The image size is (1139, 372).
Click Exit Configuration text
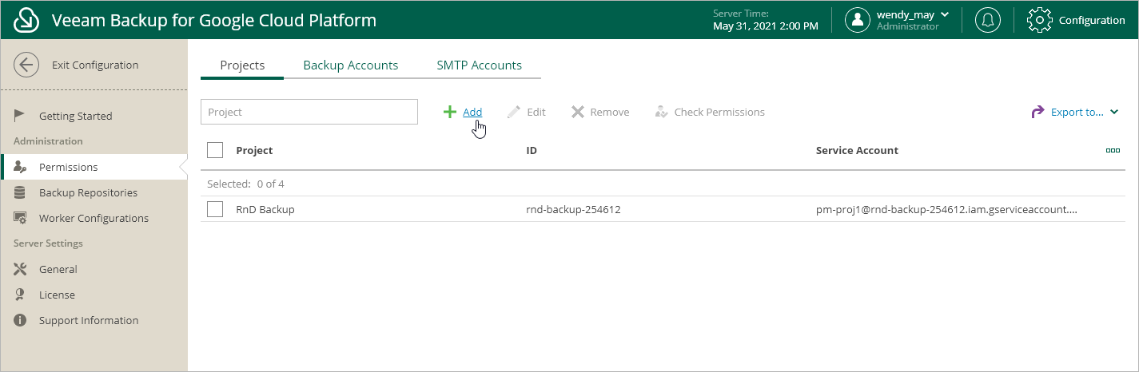point(95,65)
